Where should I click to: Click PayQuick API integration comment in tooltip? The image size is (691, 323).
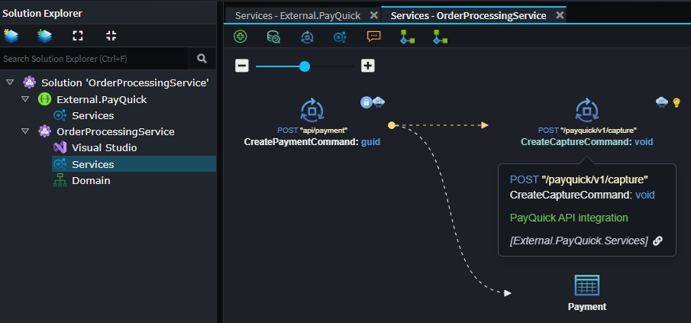pos(569,218)
